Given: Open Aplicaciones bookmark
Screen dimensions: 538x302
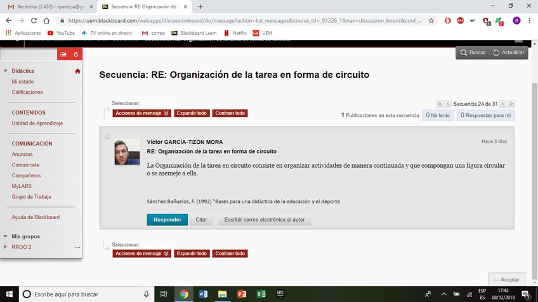Looking at the screenshot, I should tap(23, 33).
